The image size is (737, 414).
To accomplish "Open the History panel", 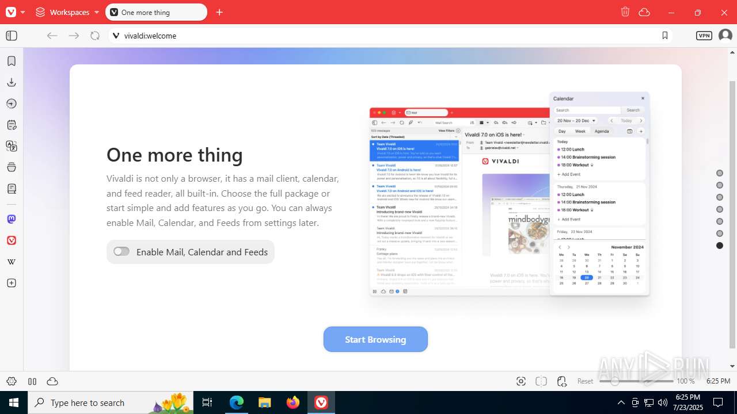I will pyautogui.click(x=12, y=103).
